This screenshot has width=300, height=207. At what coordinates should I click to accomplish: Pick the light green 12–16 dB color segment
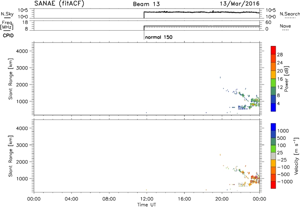[273, 83]
